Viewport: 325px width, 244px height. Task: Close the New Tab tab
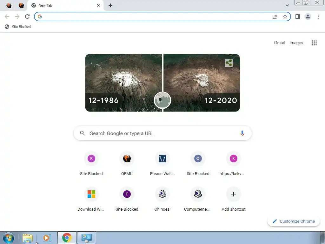click(x=98, y=5)
